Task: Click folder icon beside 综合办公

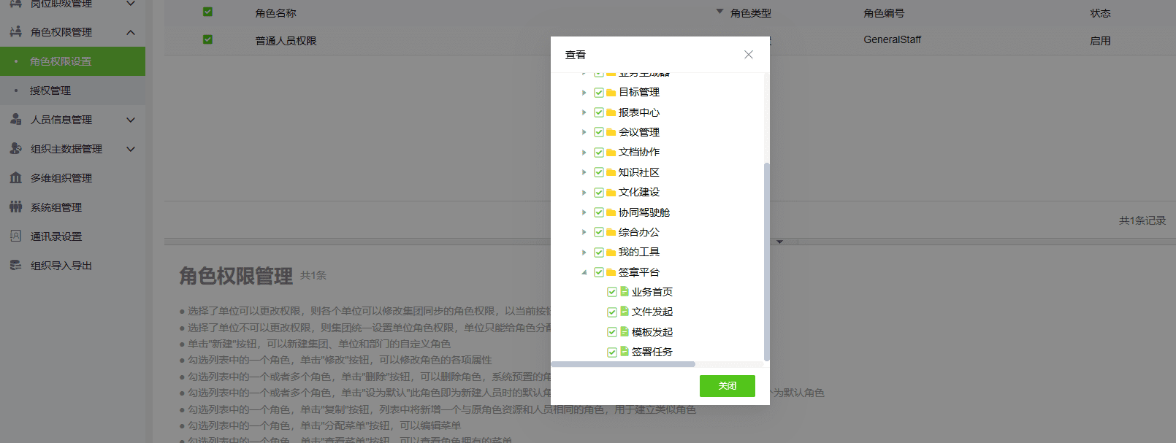Action: coord(611,232)
